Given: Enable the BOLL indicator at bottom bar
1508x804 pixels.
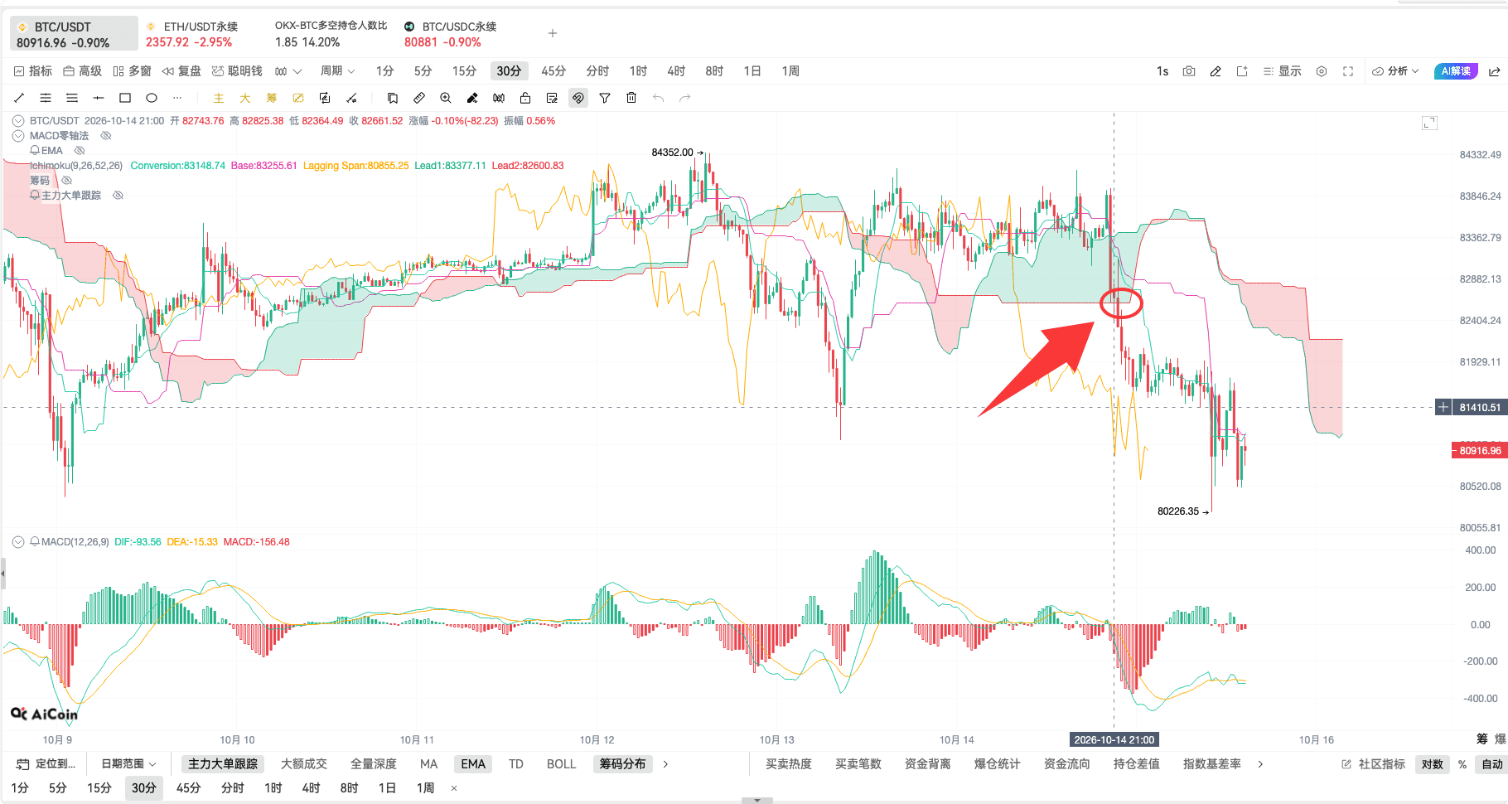Looking at the screenshot, I should click(x=561, y=764).
